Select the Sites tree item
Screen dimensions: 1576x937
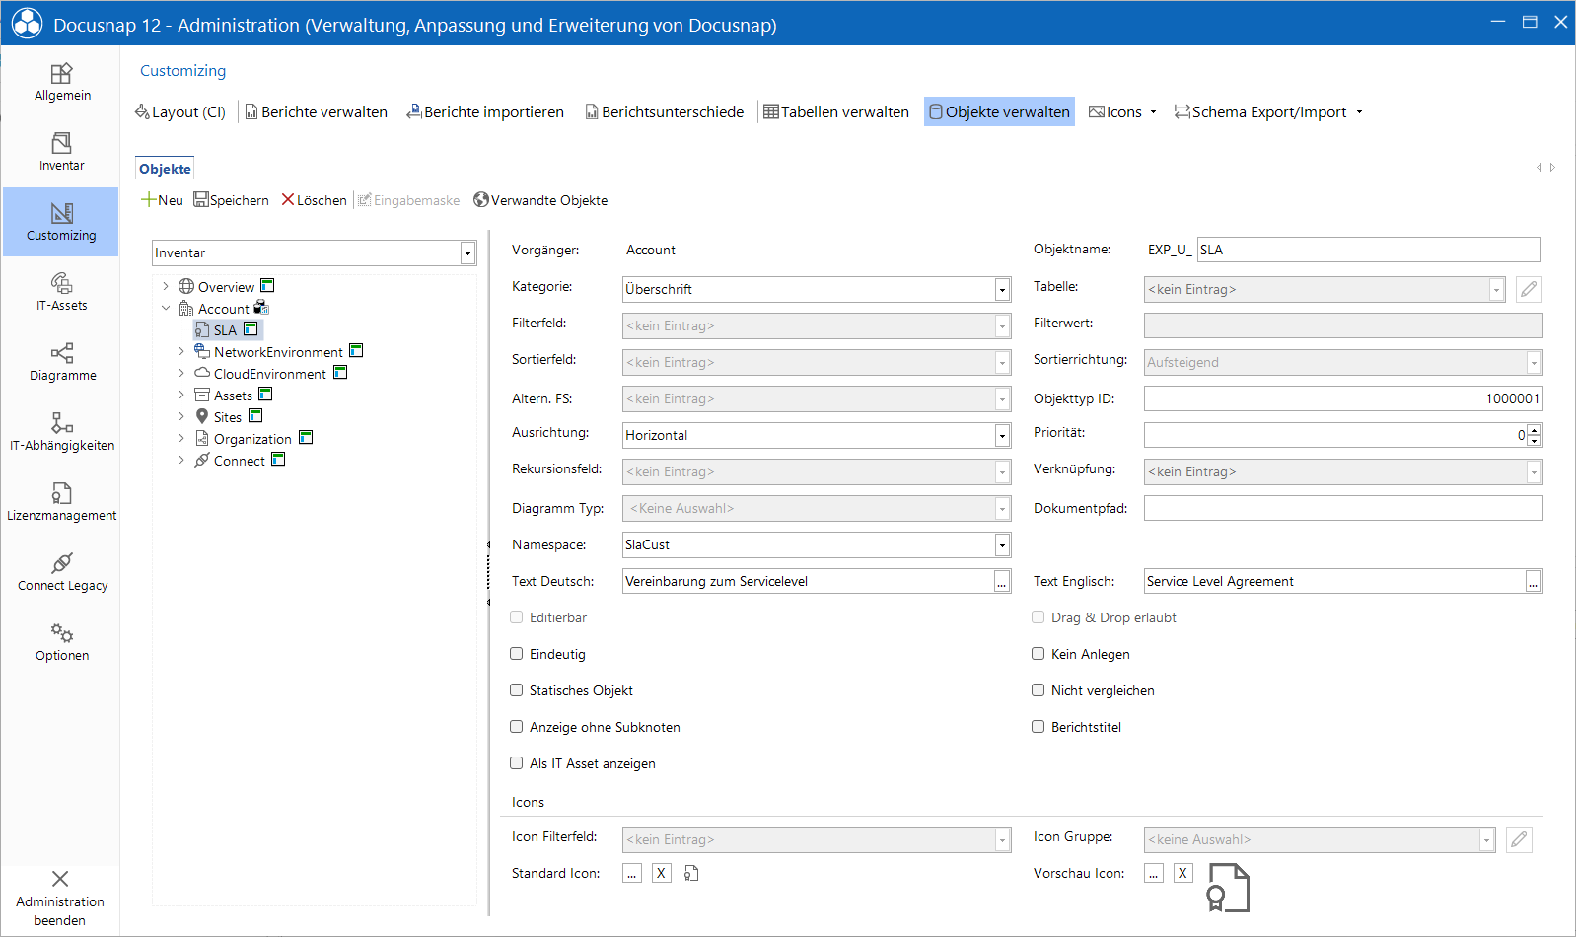[x=228, y=417]
